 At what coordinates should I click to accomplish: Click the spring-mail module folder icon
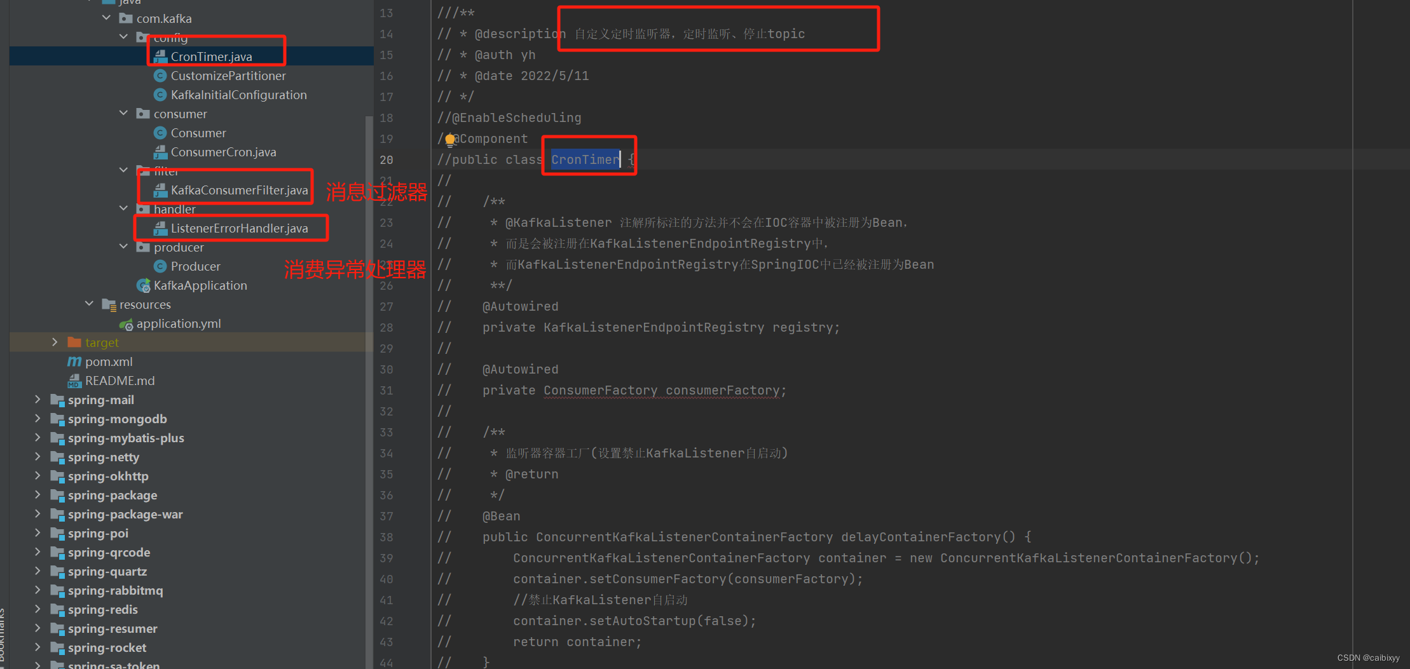[x=57, y=400]
